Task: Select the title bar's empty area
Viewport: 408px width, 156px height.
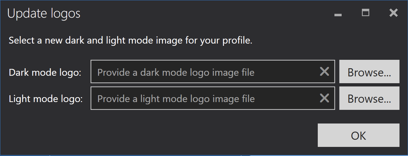Action: pos(206,14)
